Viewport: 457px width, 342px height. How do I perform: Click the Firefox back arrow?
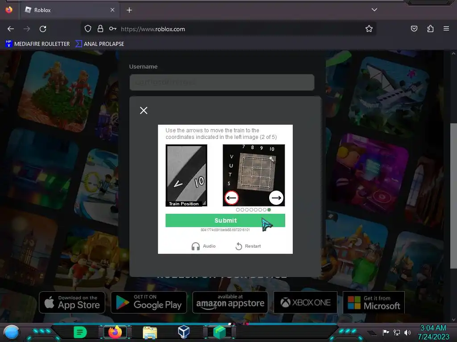[11, 29]
